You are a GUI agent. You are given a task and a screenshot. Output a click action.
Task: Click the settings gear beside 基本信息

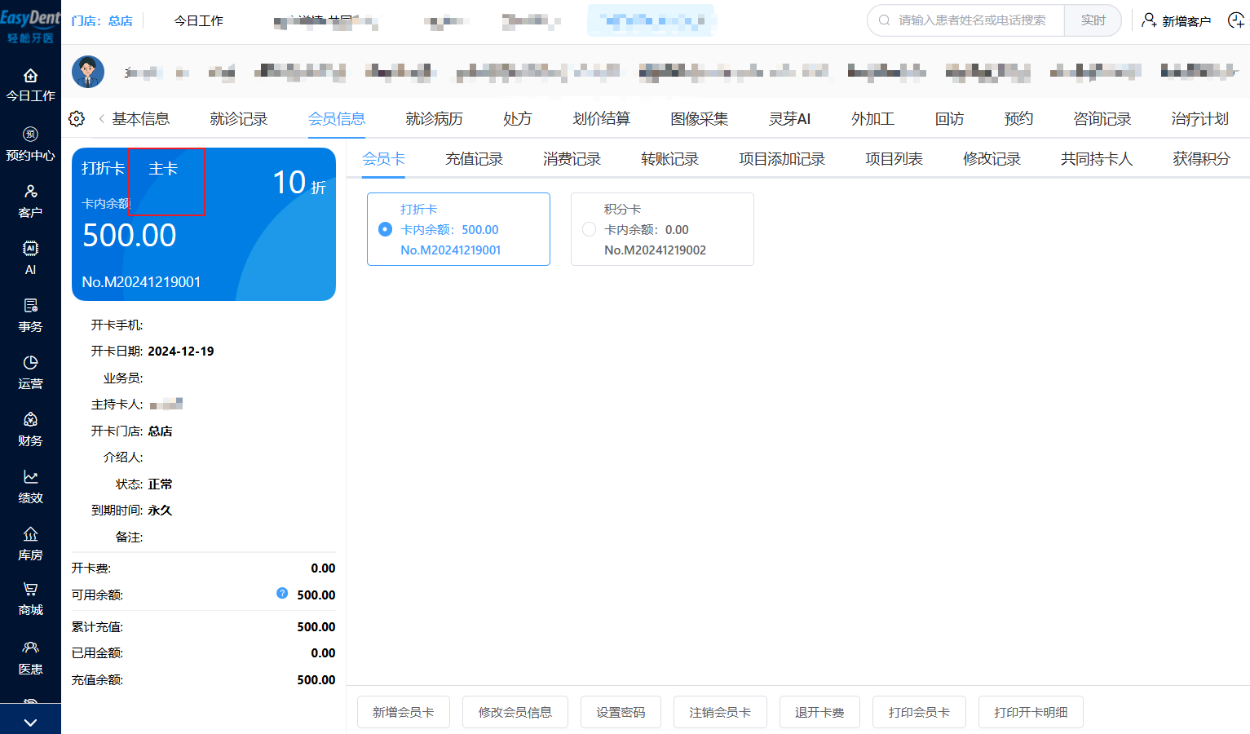pos(77,119)
